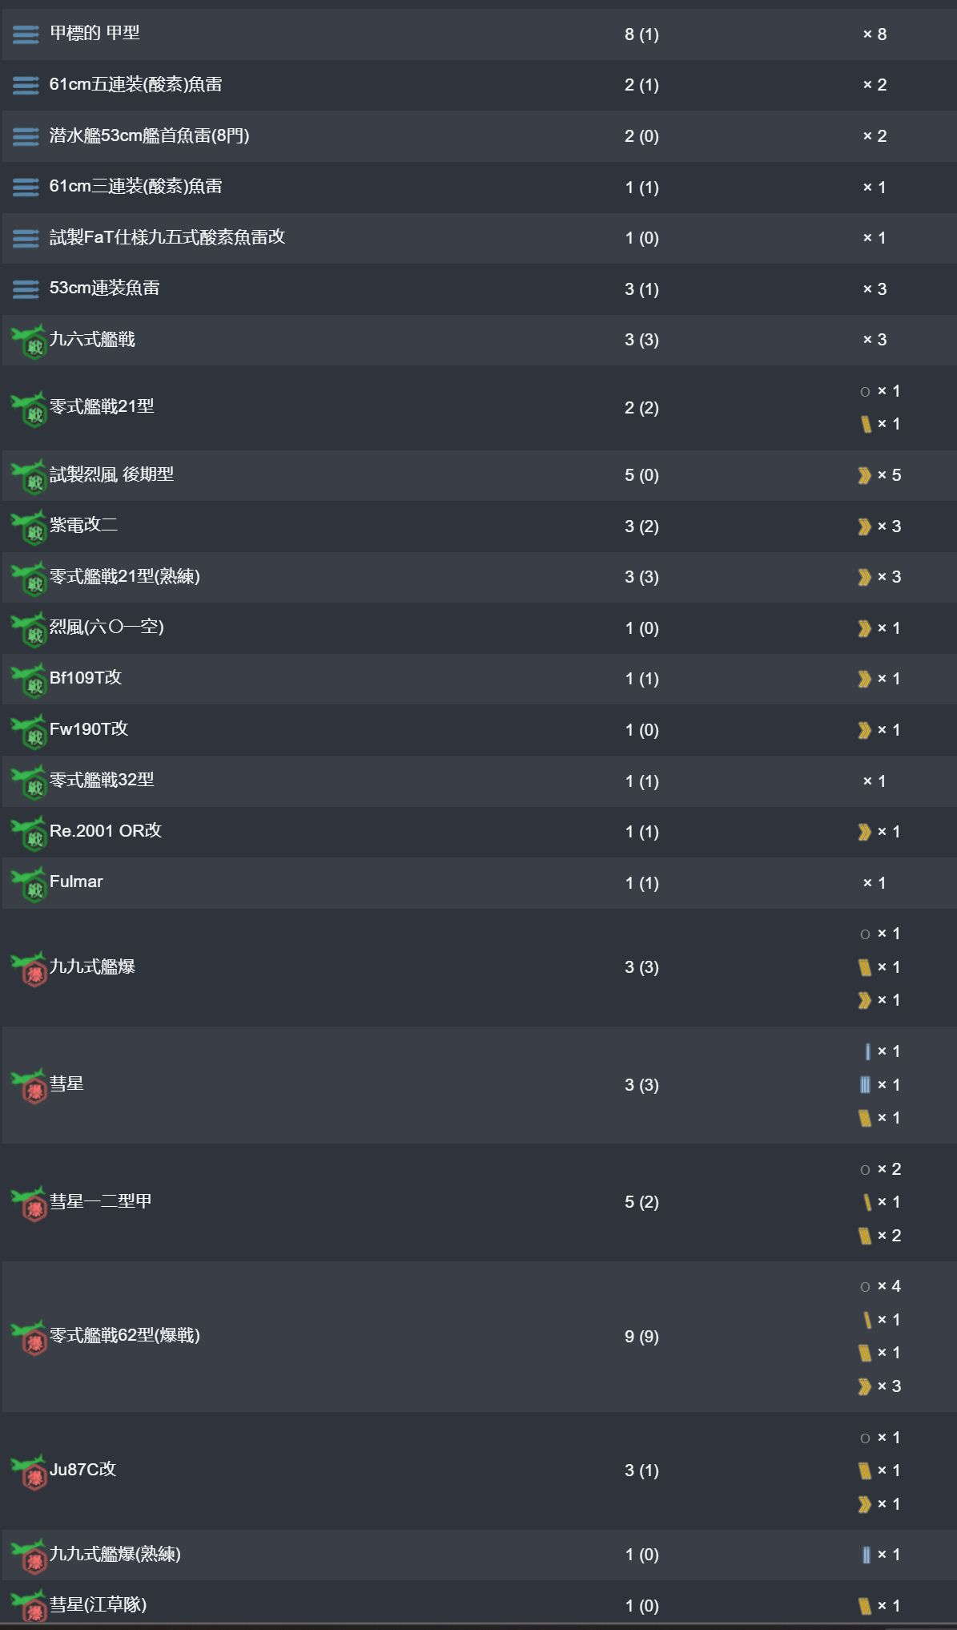The height and width of the screenshot is (1630, 957).
Task: Click the blue triple-stripe proficiency badge of 彗星
Action: tap(865, 1085)
